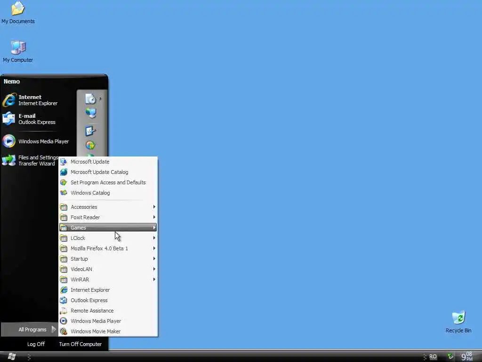Open Set Program Access and Defaults entry
The height and width of the screenshot is (362, 482).
click(x=108, y=182)
